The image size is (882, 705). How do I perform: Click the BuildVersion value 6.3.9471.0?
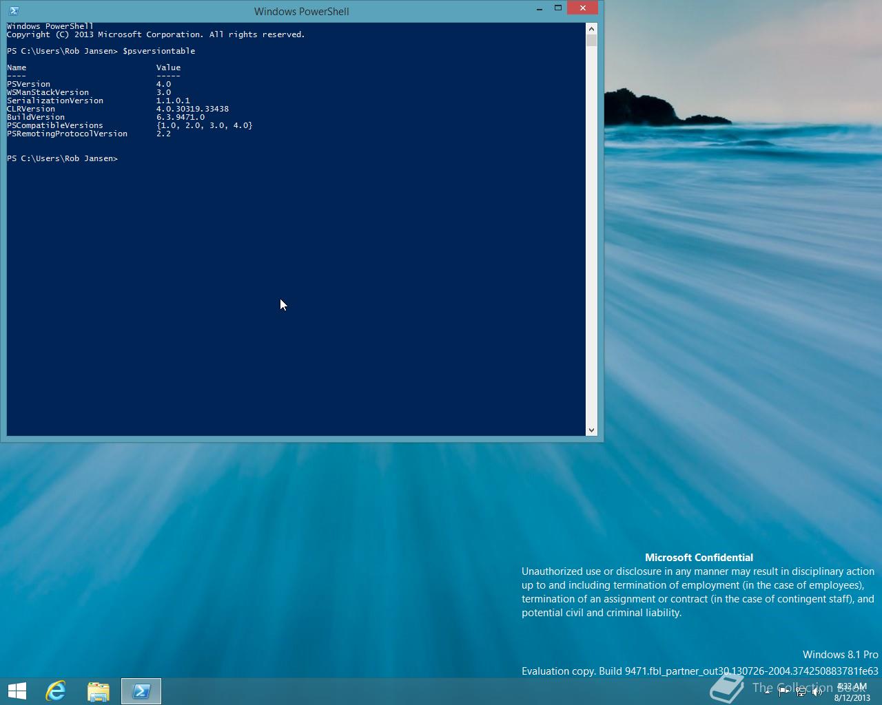tap(181, 117)
